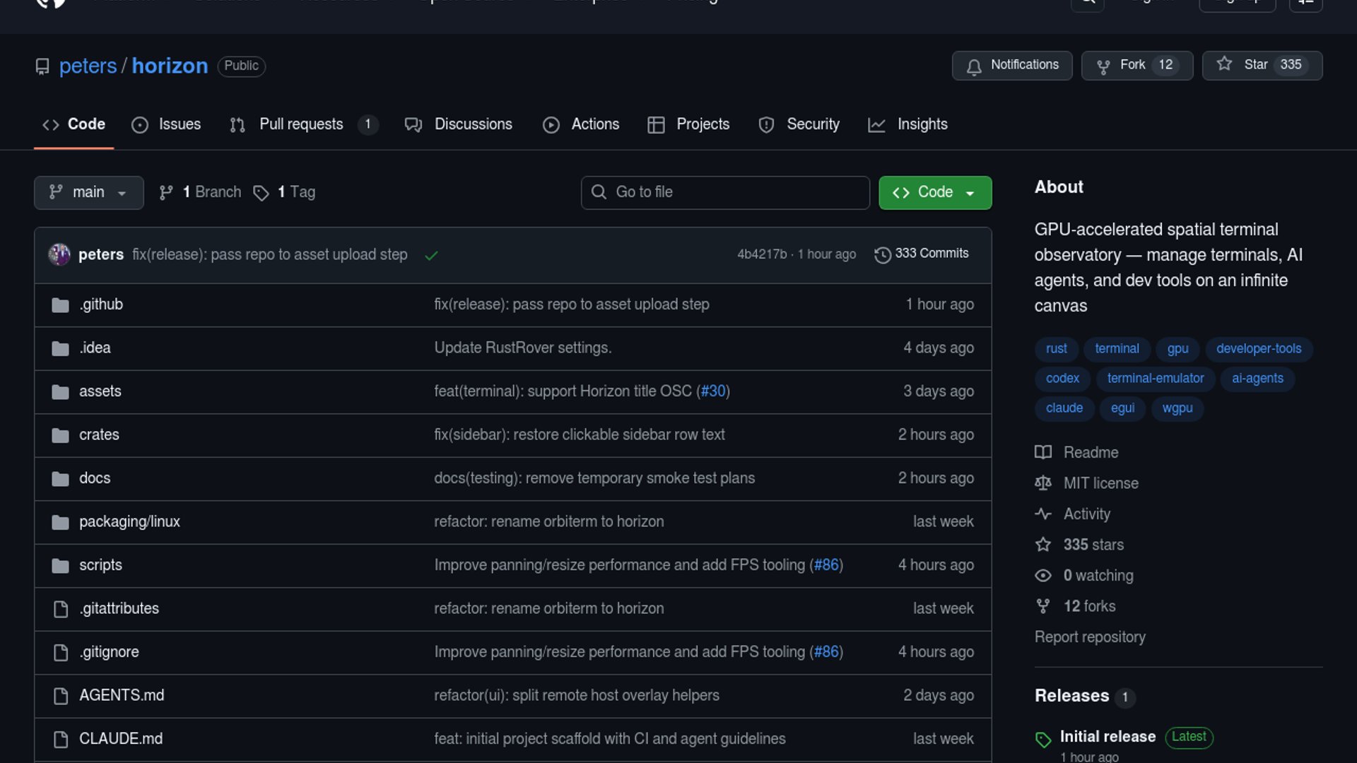Open the #86 pull request link for scripts

coord(826,565)
